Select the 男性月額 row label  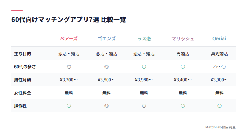pos(23,80)
